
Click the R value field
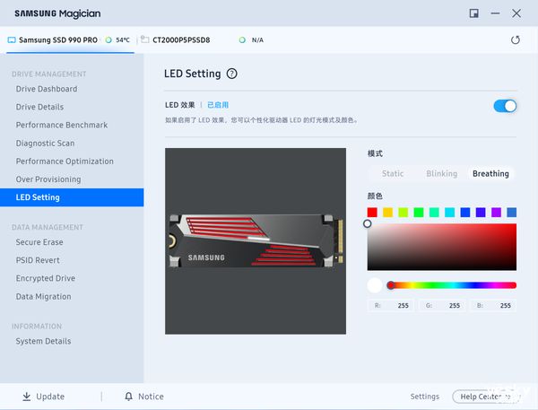coord(390,305)
